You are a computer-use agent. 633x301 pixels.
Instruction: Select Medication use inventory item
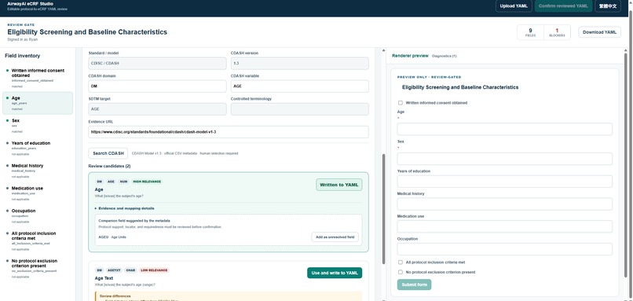tap(38, 193)
